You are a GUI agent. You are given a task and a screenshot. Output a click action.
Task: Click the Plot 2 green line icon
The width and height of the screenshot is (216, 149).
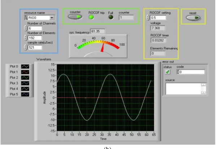[25, 78]
